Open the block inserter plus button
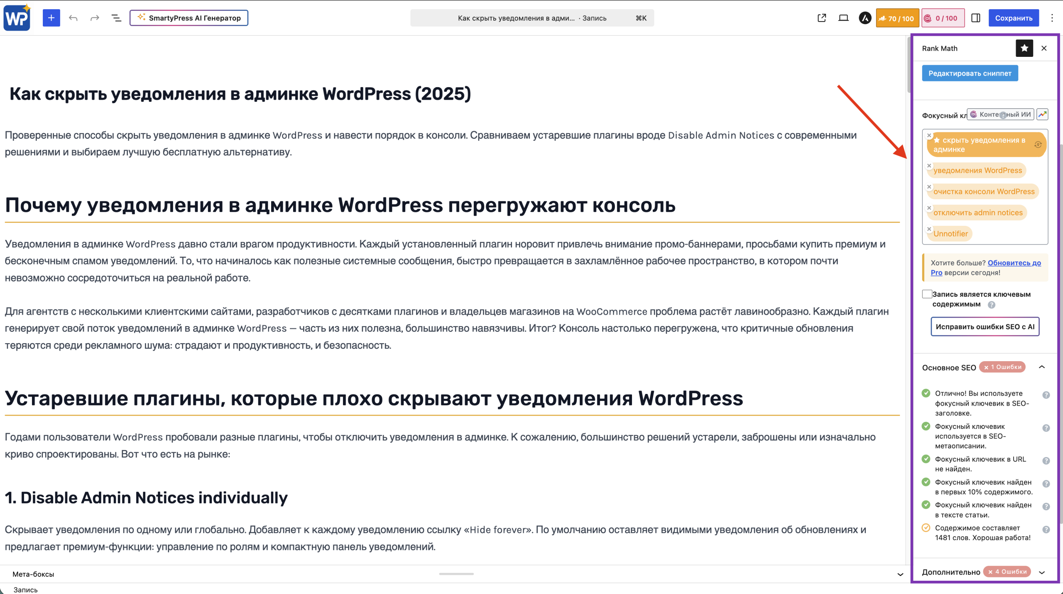The width and height of the screenshot is (1063, 594). point(51,18)
